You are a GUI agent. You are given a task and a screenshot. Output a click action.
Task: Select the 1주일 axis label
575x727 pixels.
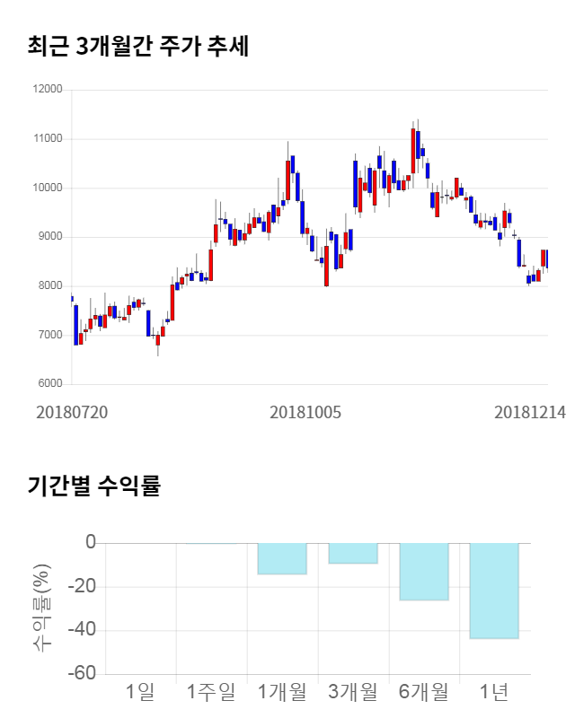pos(211,691)
